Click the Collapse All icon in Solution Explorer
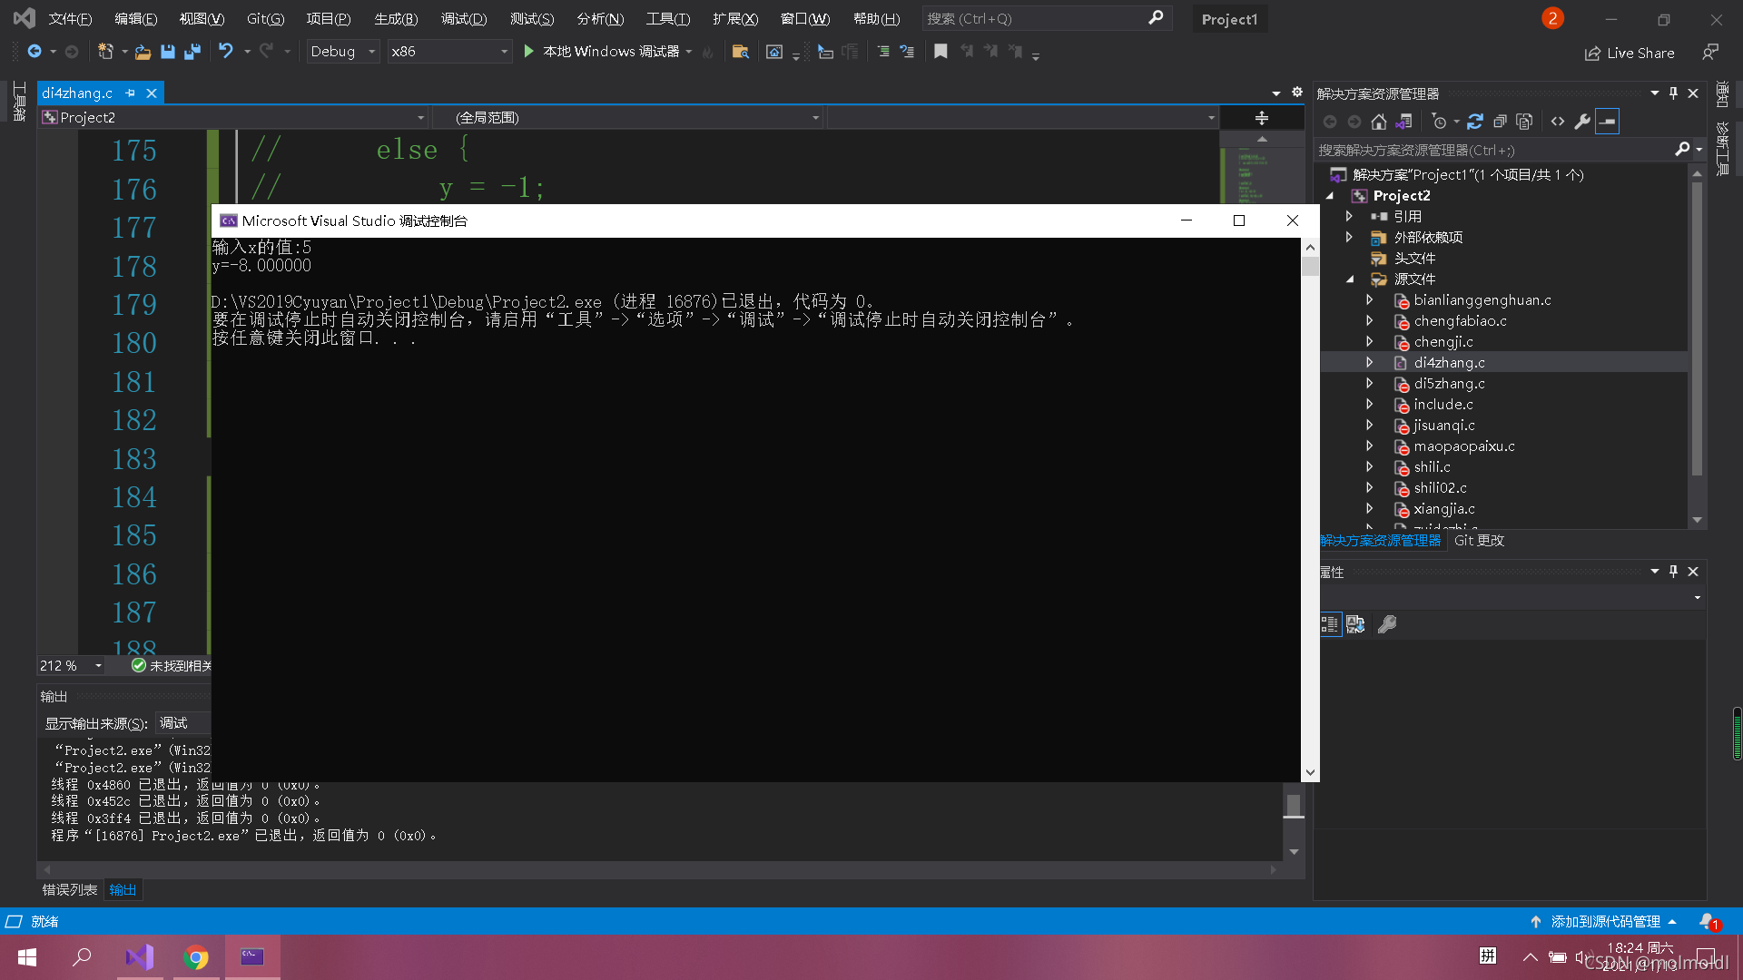Screen dimensions: 1743x980 coord(1500,122)
